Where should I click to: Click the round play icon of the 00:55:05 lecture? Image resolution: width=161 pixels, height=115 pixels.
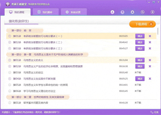tap(10, 36)
